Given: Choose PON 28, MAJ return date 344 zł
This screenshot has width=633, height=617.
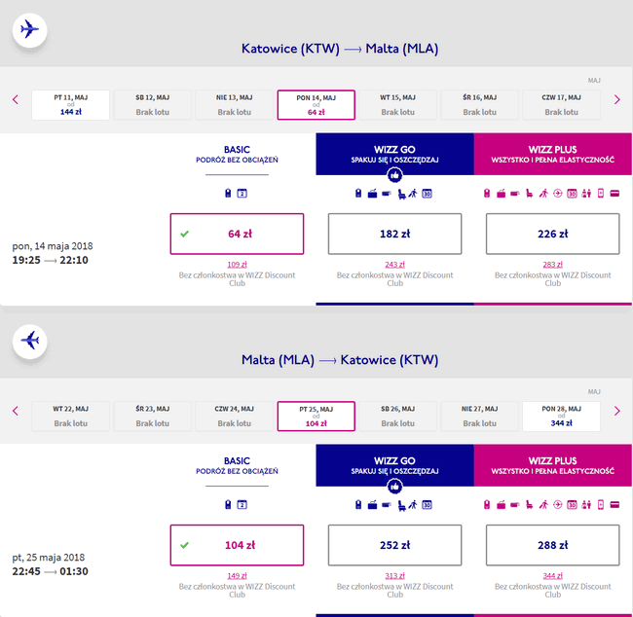Looking at the screenshot, I should pyautogui.click(x=561, y=417).
